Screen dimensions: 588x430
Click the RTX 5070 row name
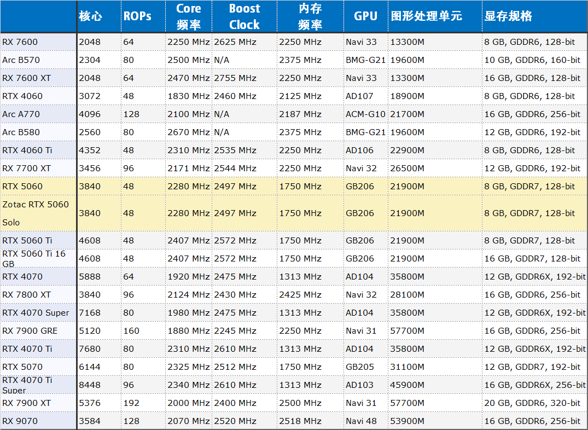click(x=22, y=367)
